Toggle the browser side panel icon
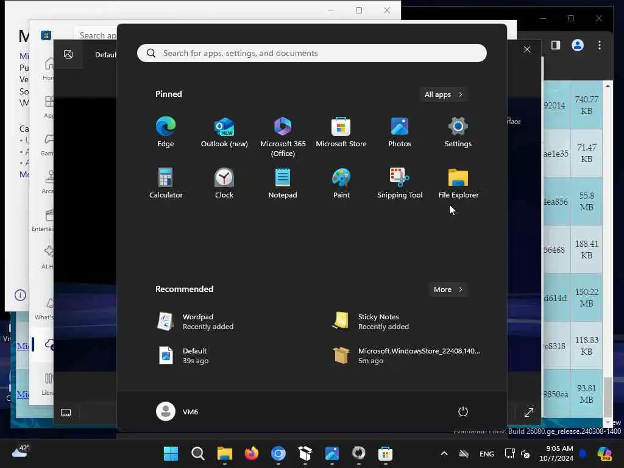Image resolution: width=624 pixels, height=468 pixels. (x=556, y=45)
